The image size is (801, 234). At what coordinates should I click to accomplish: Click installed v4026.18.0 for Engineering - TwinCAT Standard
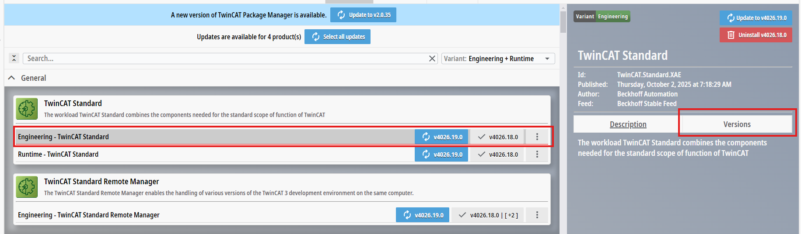(x=497, y=137)
